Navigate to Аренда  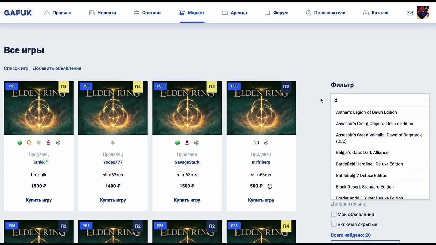[234, 13]
